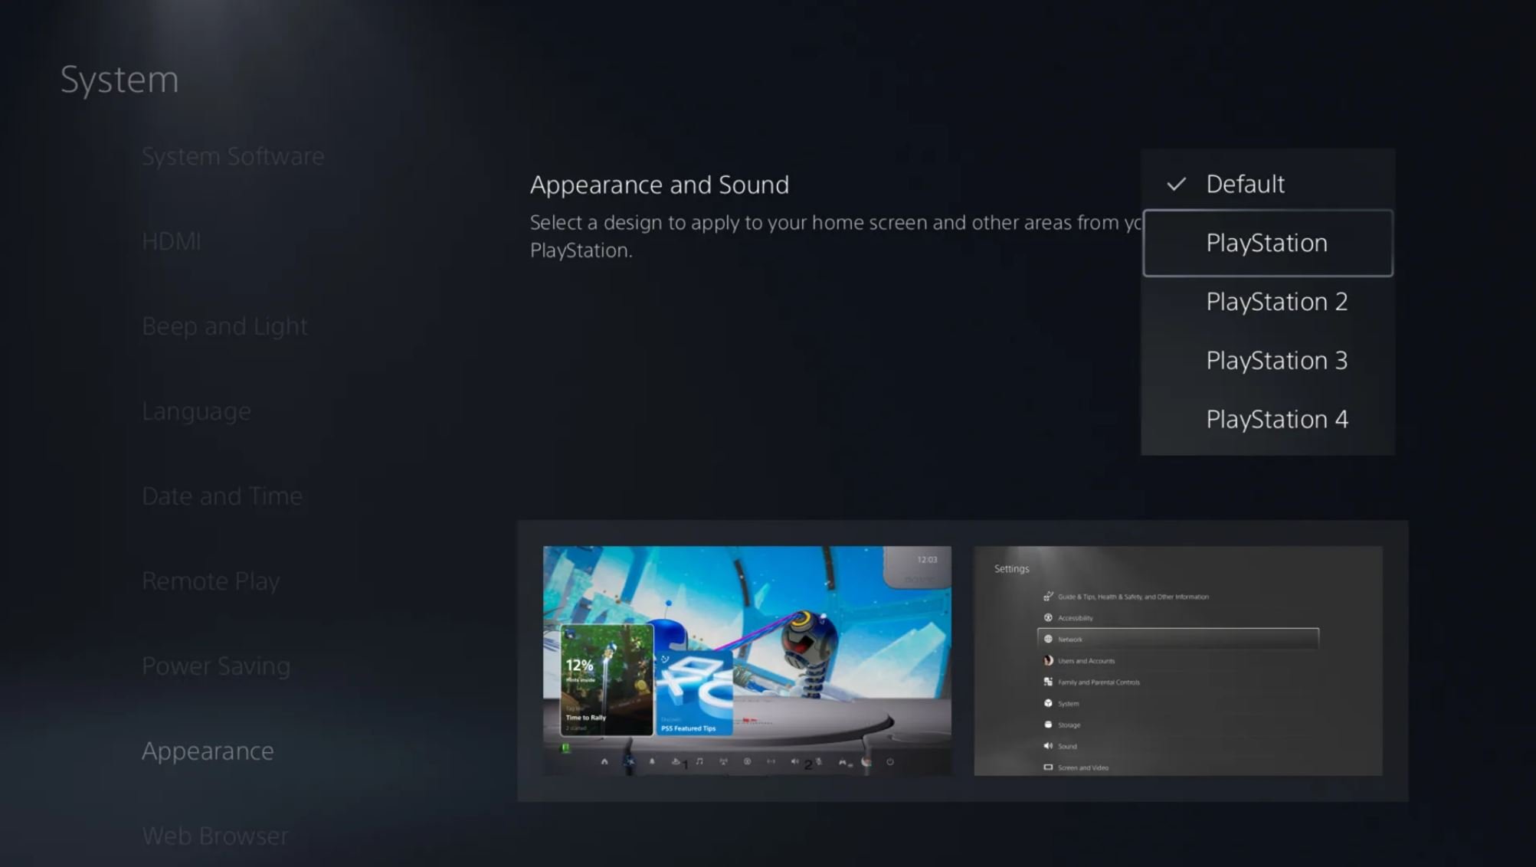Click the Network globe icon in settings preview

pos(1048,640)
